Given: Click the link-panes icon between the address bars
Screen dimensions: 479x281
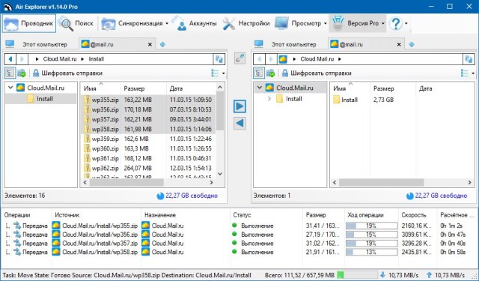Looking at the screenshot, I should (x=239, y=58).
